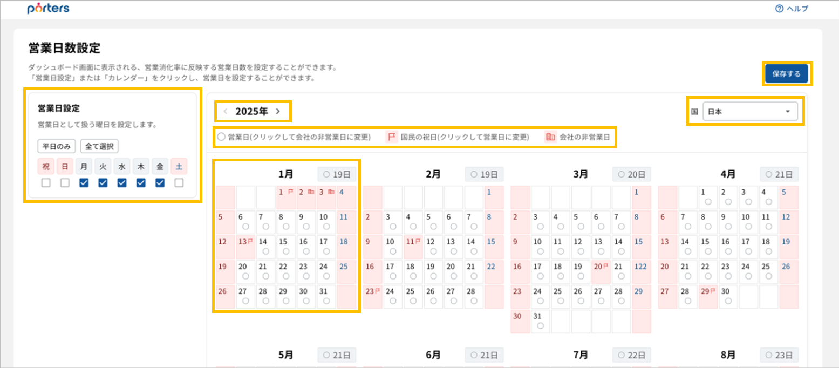The height and width of the screenshot is (368, 839).
Task: Click the 1月 19日 business day count badge
Action: pyautogui.click(x=337, y=174)
